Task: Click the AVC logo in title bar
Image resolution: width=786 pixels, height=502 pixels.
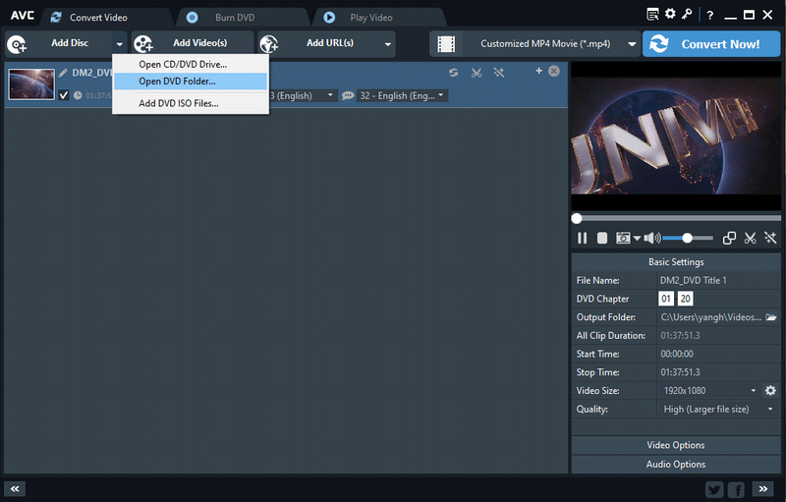Action: 23,16
